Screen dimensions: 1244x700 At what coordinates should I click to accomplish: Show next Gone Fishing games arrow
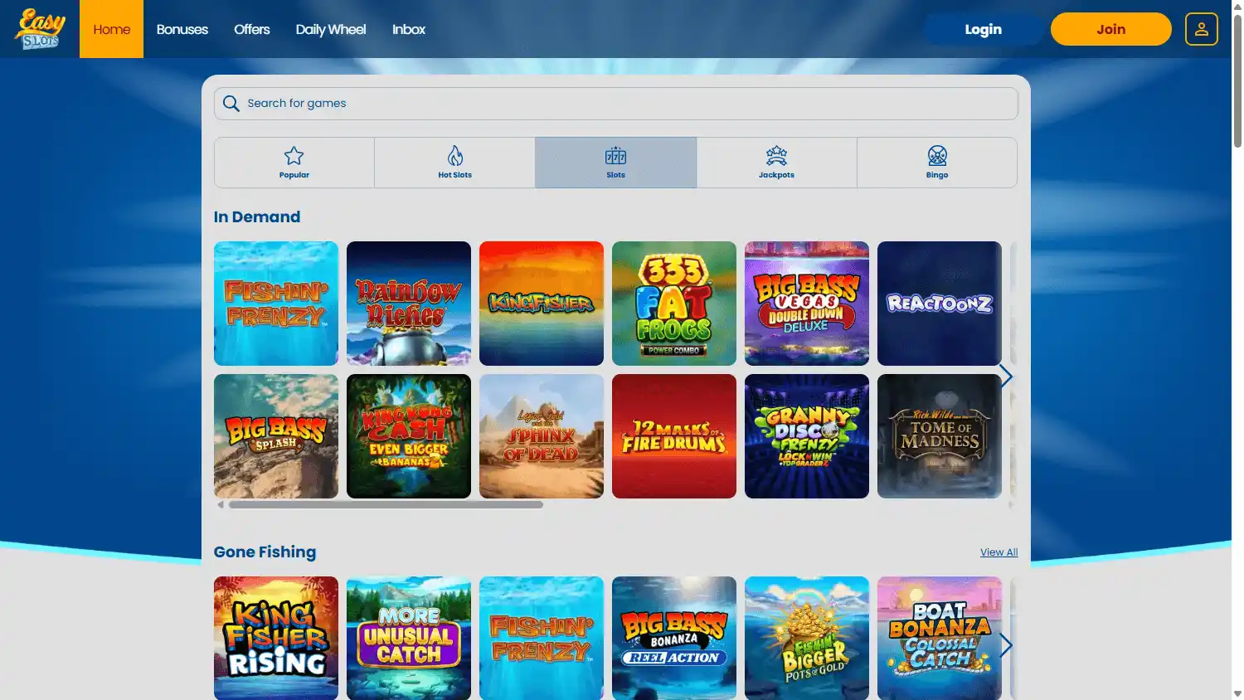click(1006, 645)
